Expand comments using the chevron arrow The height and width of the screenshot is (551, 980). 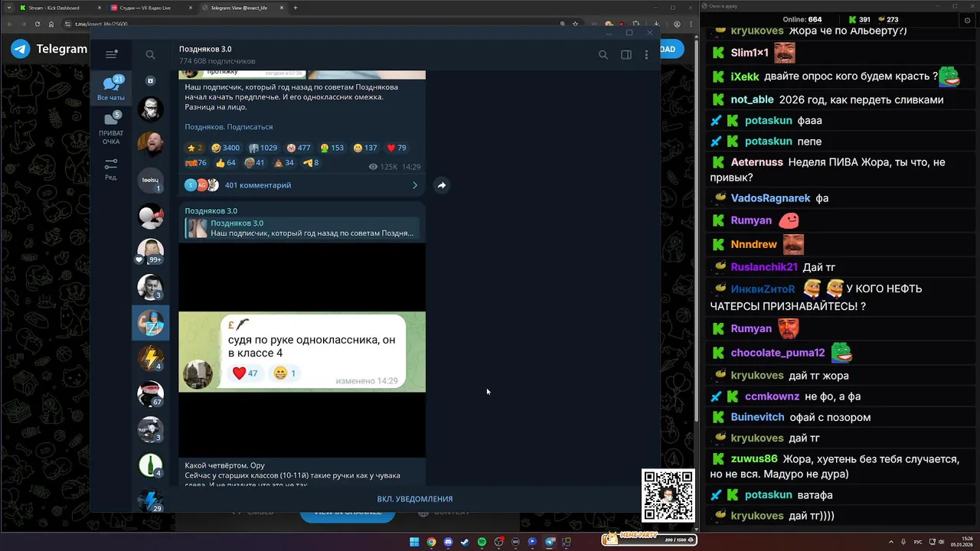tap(415, 185)
